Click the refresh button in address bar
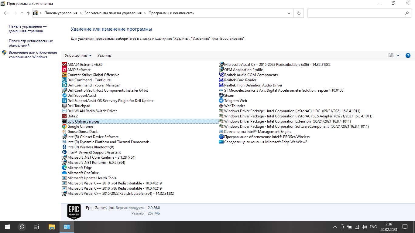This screenshot has height=233, width=415. [x=299, y=13]
